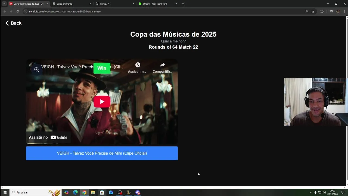Open File Explorer from taskbar
The width and height of the screenshot is (348, 196).
pyautogui.click(x=93, y=192)
